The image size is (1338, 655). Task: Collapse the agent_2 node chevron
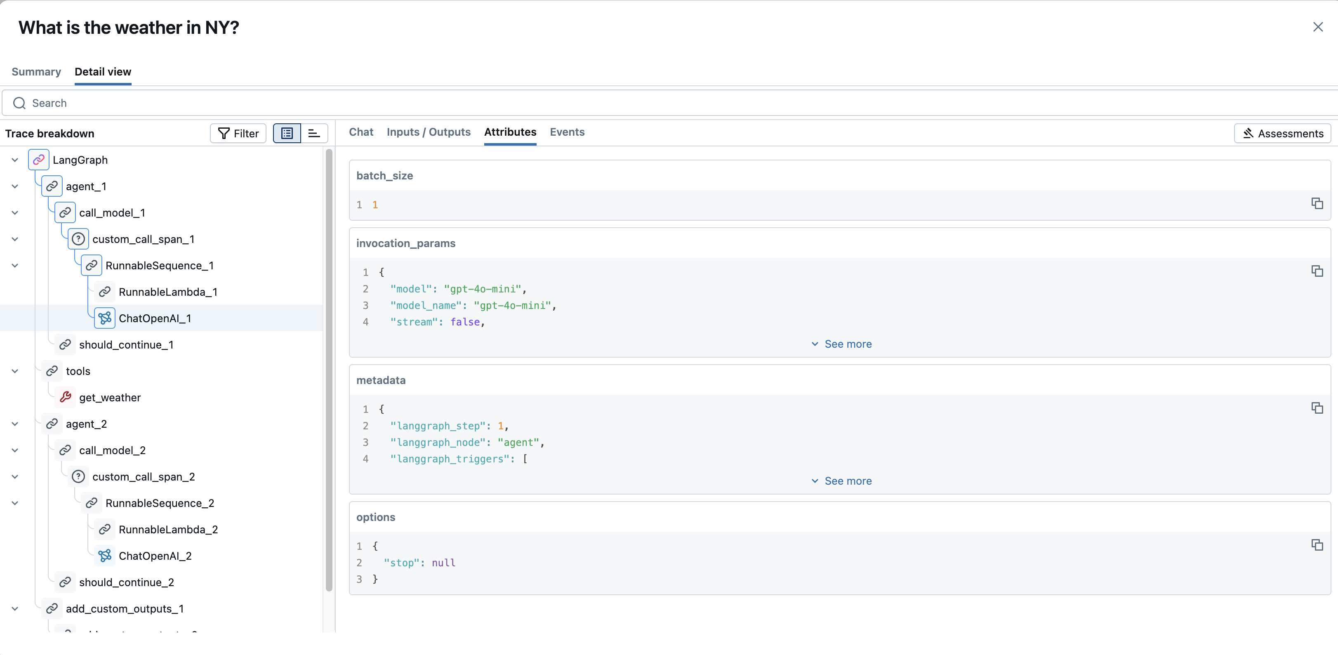[14, 423]
